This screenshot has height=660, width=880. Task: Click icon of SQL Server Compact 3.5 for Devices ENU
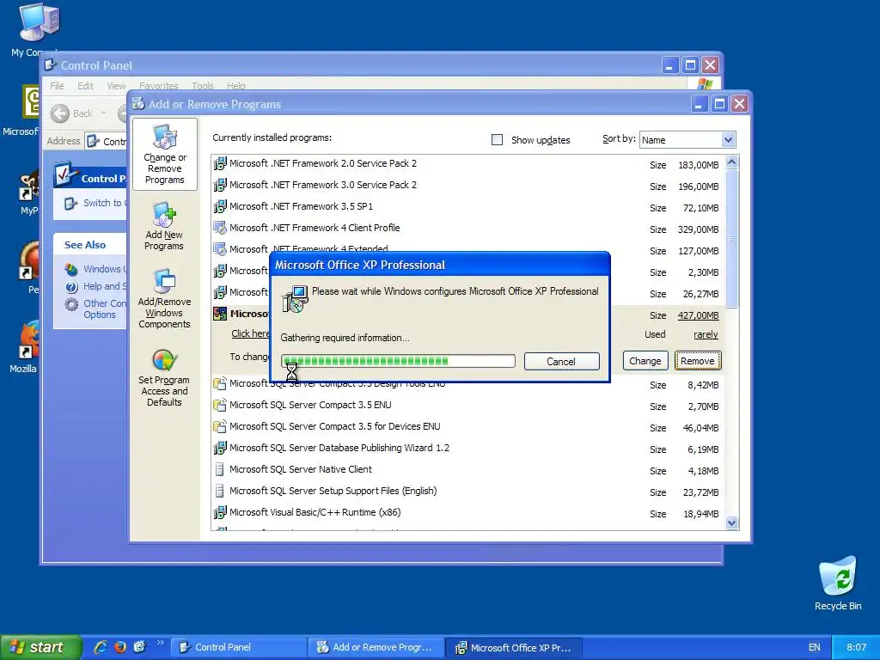(219, 426)
